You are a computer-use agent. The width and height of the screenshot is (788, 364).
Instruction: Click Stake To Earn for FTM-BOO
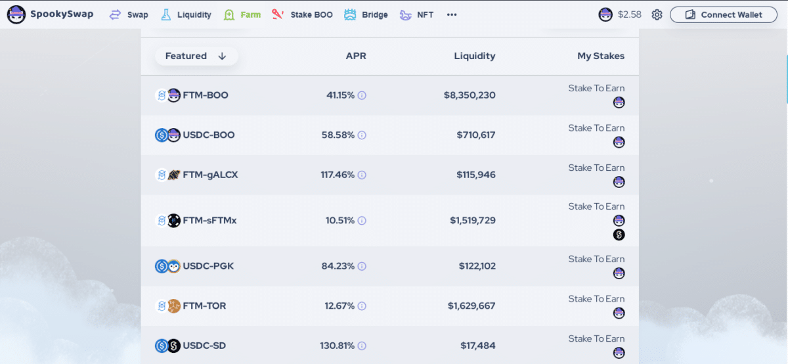[596, 88]
